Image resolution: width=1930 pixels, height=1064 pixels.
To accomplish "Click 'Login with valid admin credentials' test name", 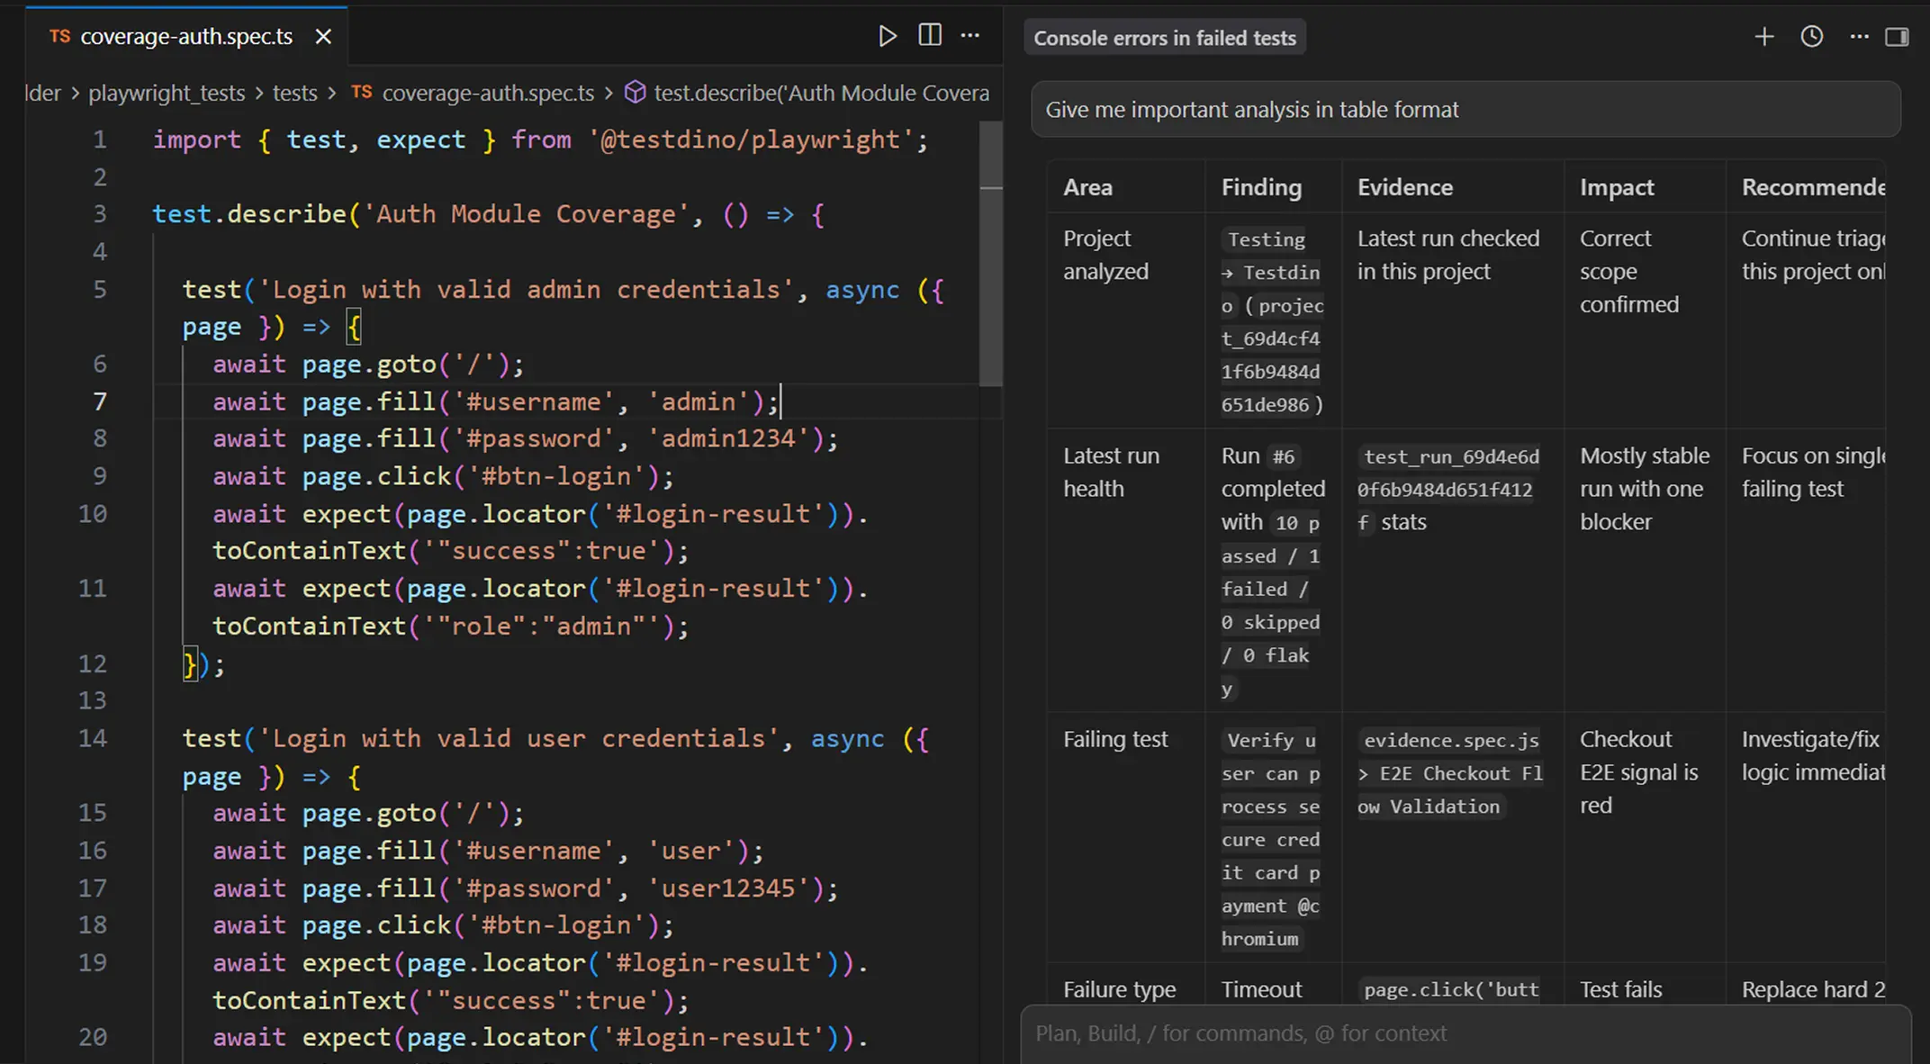I will tap(526, 289).
